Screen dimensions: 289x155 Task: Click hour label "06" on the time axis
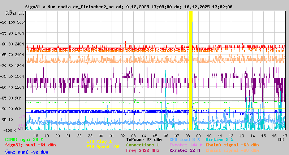(166, 136)
